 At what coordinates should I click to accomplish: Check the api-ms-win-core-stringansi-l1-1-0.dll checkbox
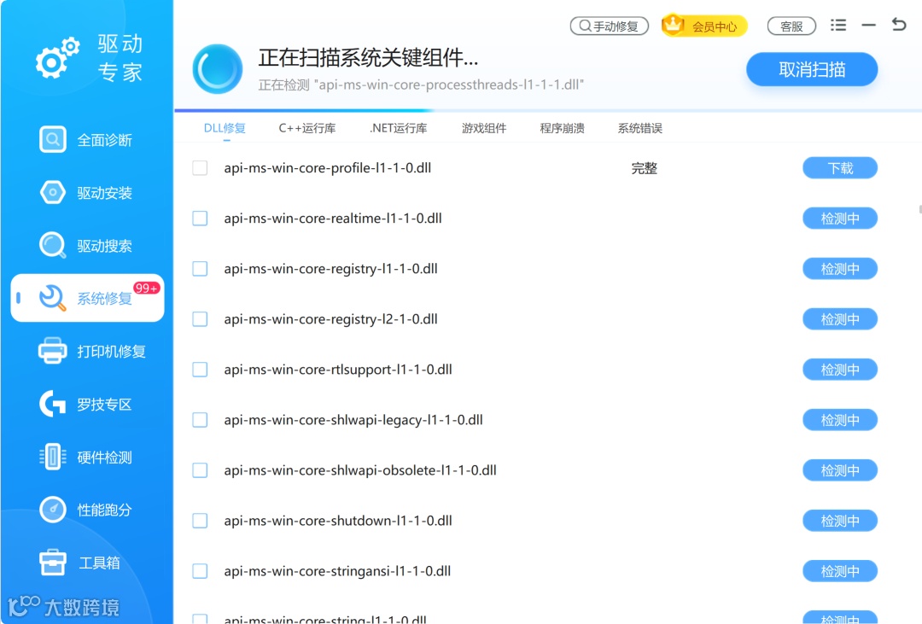[x=200, y=571]
